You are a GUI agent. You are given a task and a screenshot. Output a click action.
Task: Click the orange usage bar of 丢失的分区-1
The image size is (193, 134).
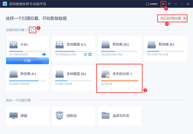[x=119, y=81]
